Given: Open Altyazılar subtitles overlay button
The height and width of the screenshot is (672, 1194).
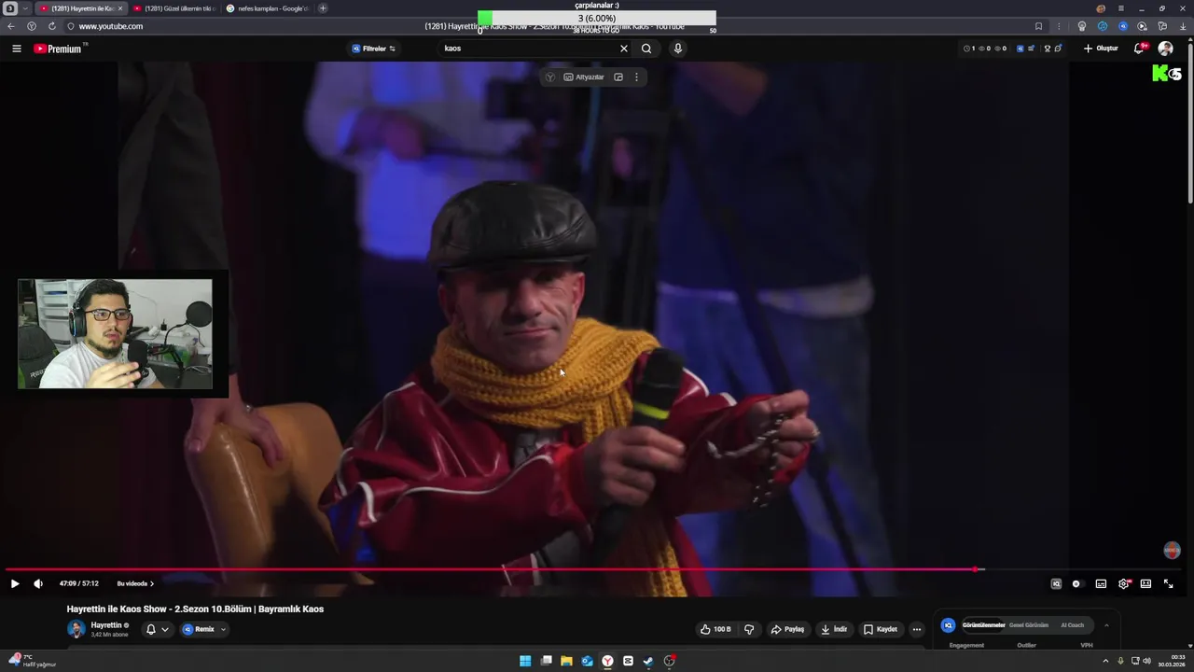Looking at the screenshot, I should (584, 77).
